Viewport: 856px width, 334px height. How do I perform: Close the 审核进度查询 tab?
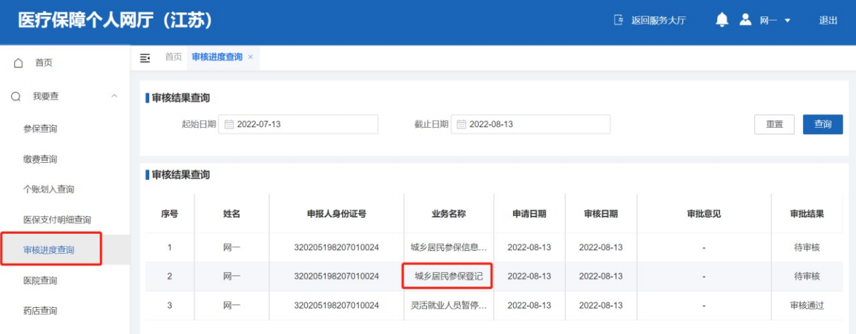(250, 57)
